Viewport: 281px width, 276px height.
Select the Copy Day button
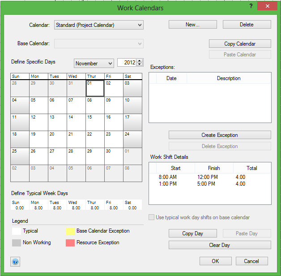coord(192,233)
